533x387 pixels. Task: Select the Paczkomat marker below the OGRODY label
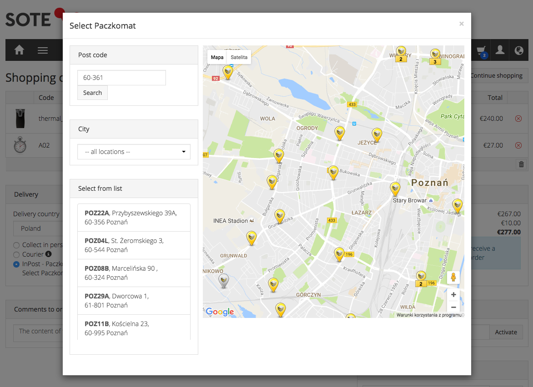click(340, 133)
